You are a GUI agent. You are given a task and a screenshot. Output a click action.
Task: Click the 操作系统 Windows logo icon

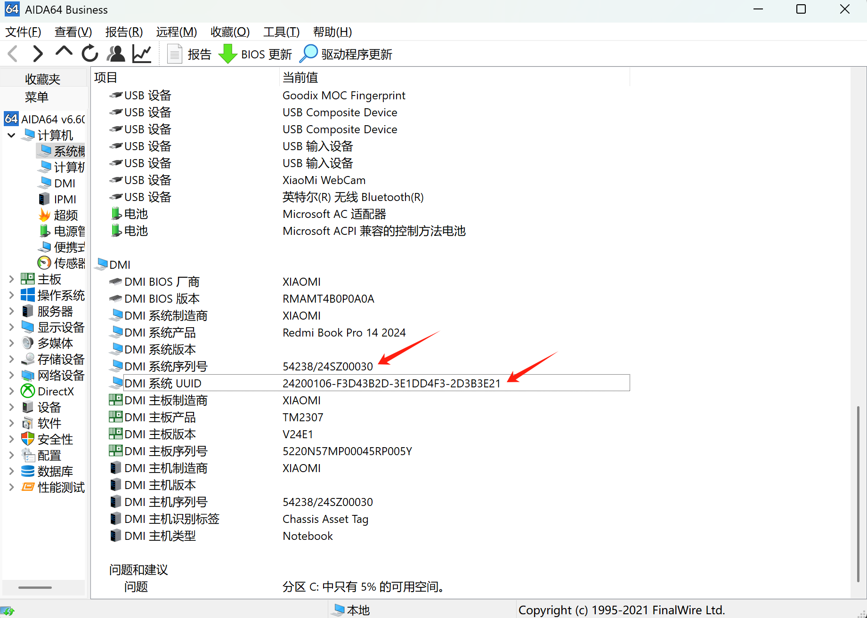tap(28, 295)
